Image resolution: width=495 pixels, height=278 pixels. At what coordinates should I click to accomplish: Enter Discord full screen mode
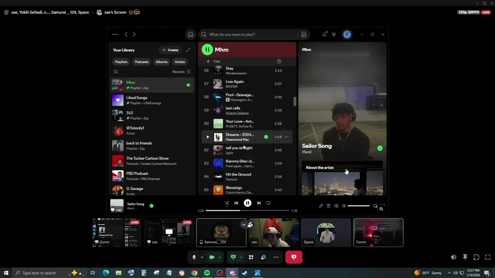tap(488, 257)
